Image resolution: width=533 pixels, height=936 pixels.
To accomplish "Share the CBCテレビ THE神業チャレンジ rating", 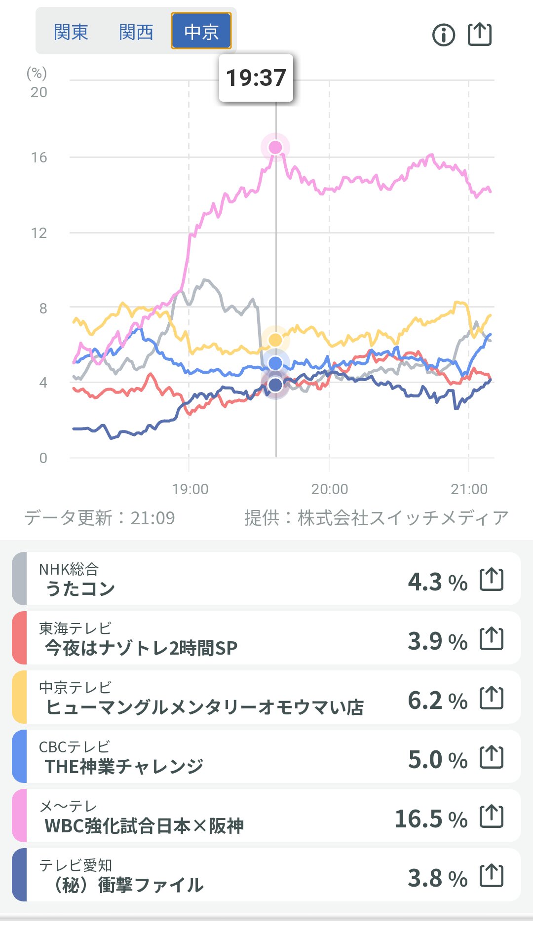I will click(492, 757).
